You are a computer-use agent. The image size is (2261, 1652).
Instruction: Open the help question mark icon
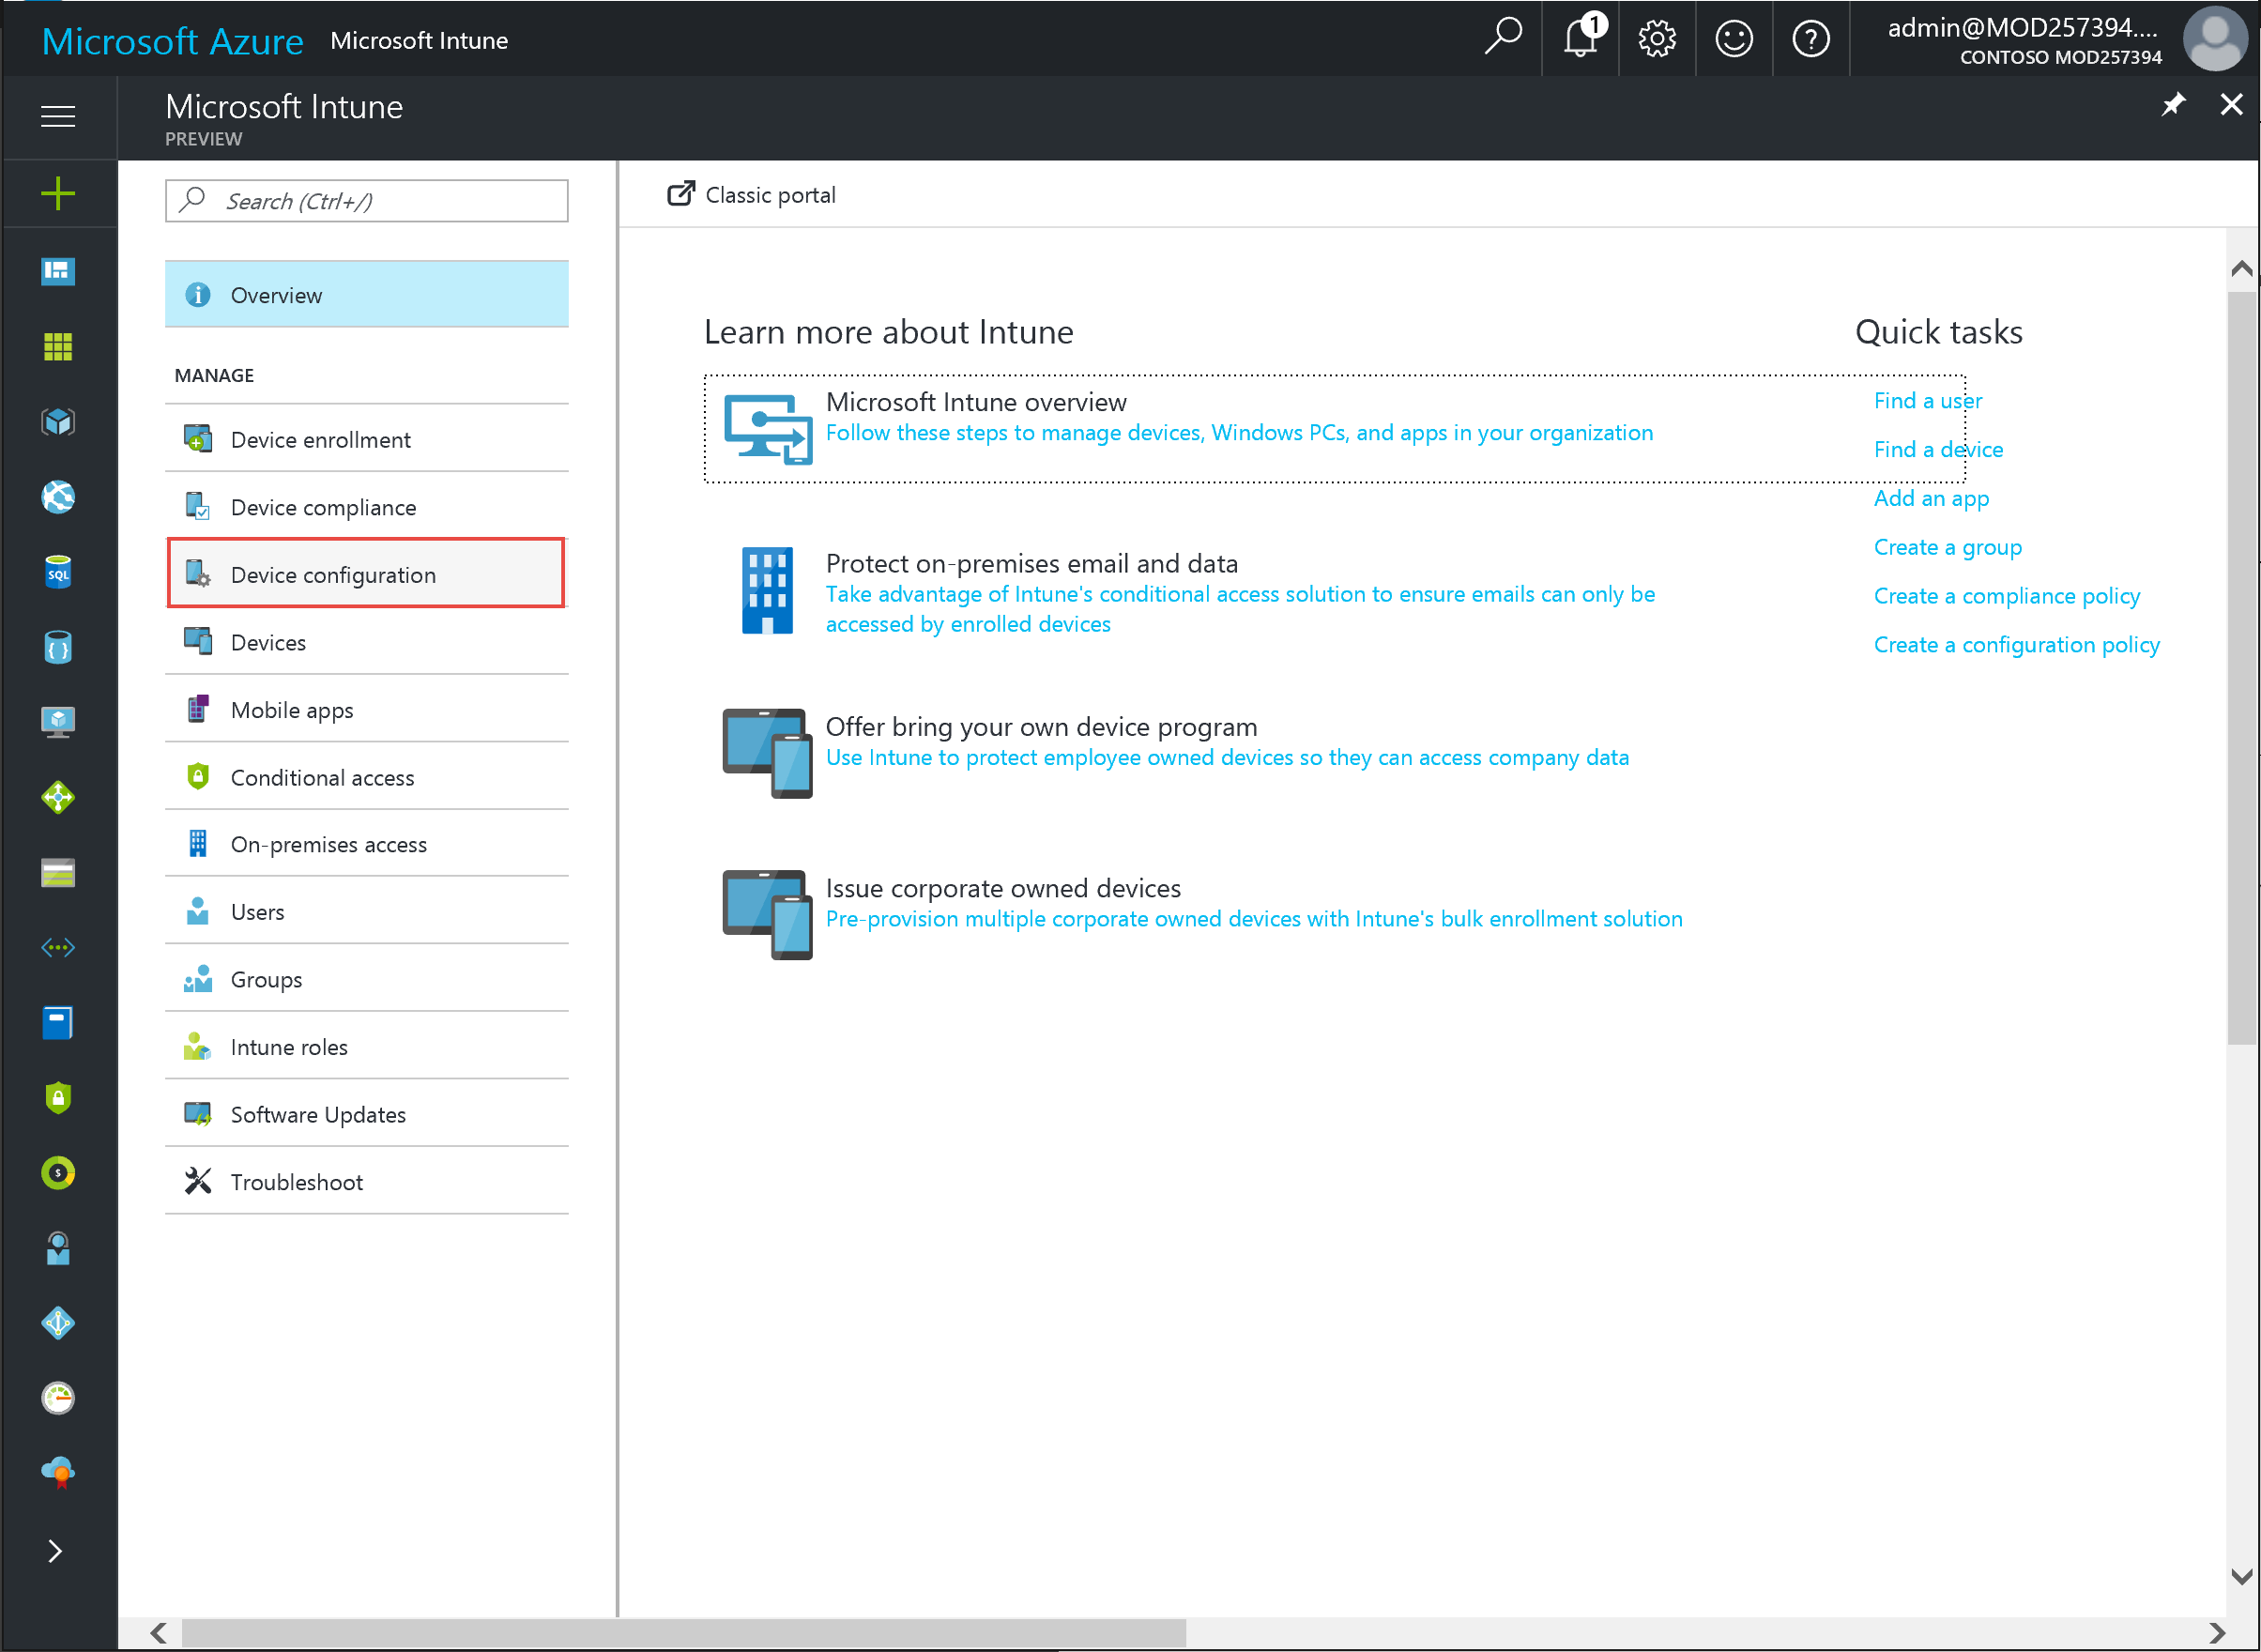click(x=1810, y=40)
